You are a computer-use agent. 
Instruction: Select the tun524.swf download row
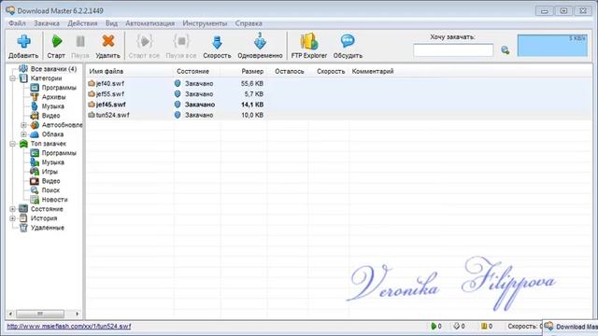pyautogui.click(x=338, y=115)
